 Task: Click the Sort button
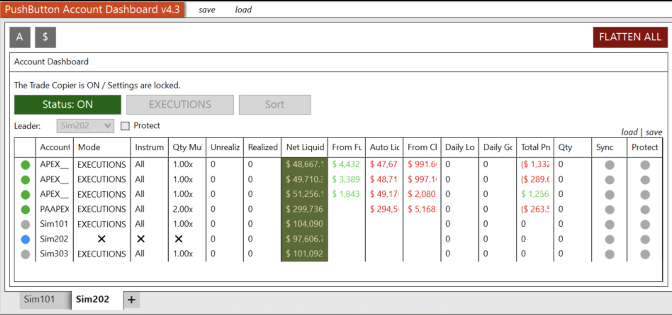click(275, 105)
